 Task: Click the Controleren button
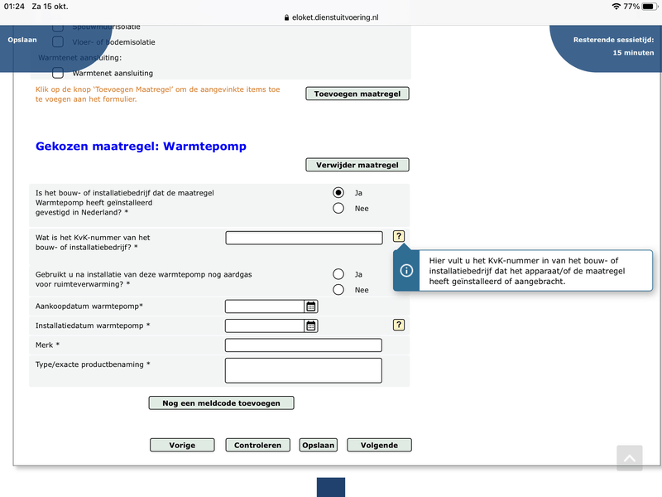tap(257, 445)
